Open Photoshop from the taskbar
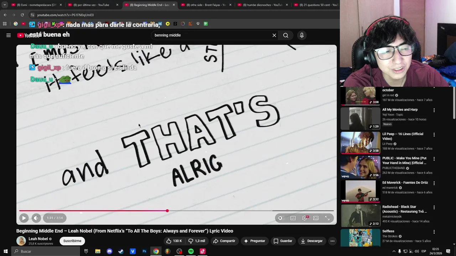This screenshot has height=256, width=456. coord(144,251)
